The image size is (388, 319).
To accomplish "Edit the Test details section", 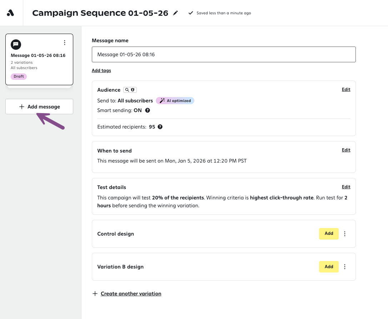I will (x=346, y=187).
